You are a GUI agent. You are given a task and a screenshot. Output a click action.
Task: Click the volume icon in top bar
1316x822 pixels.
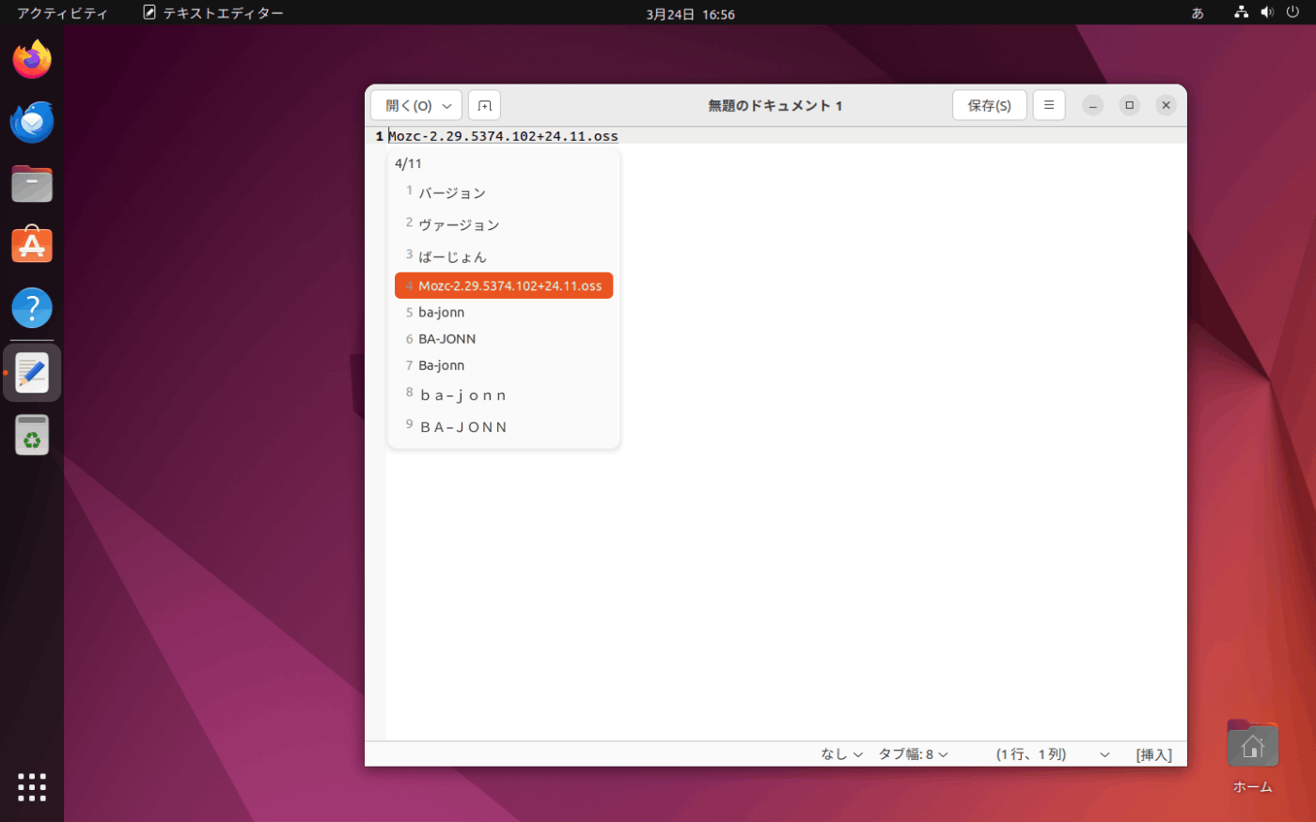click(x=1267, y=13)
